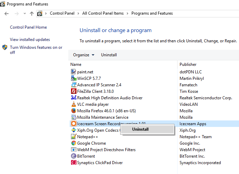
Task: Select Google Chrome entry text
Action: click(x=92, y=143)
